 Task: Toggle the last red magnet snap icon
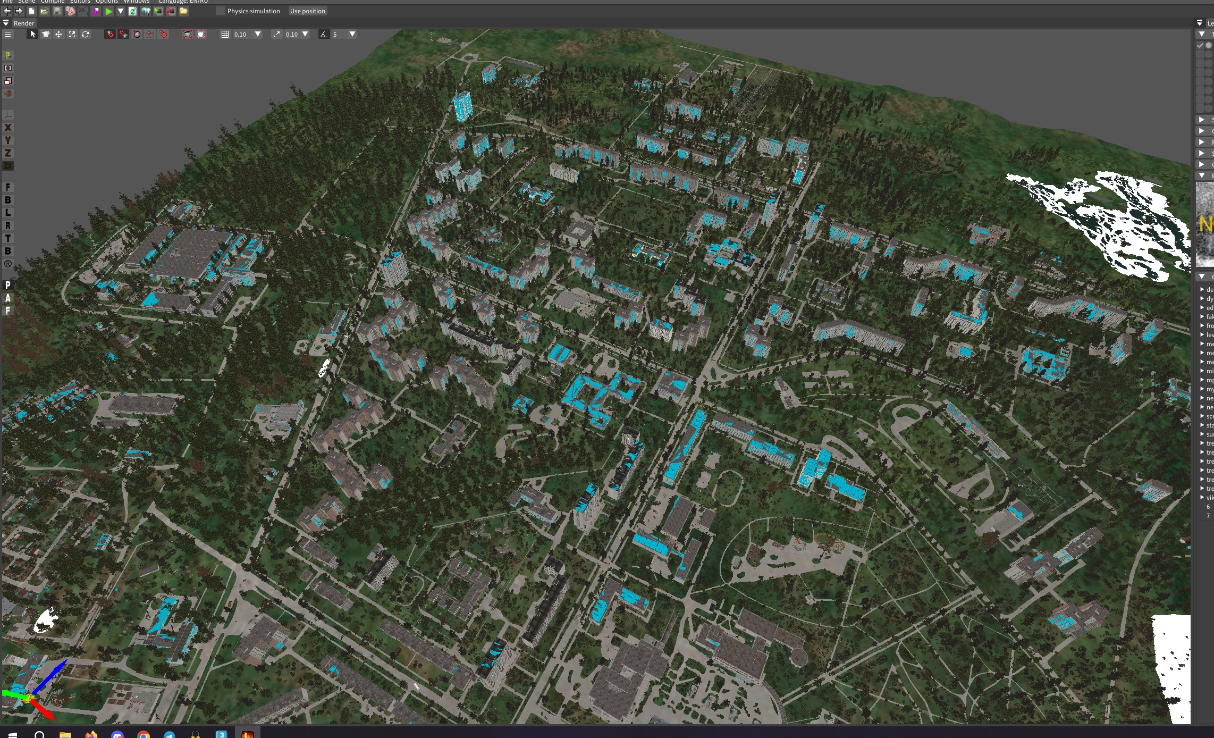[x=164, y=34]
